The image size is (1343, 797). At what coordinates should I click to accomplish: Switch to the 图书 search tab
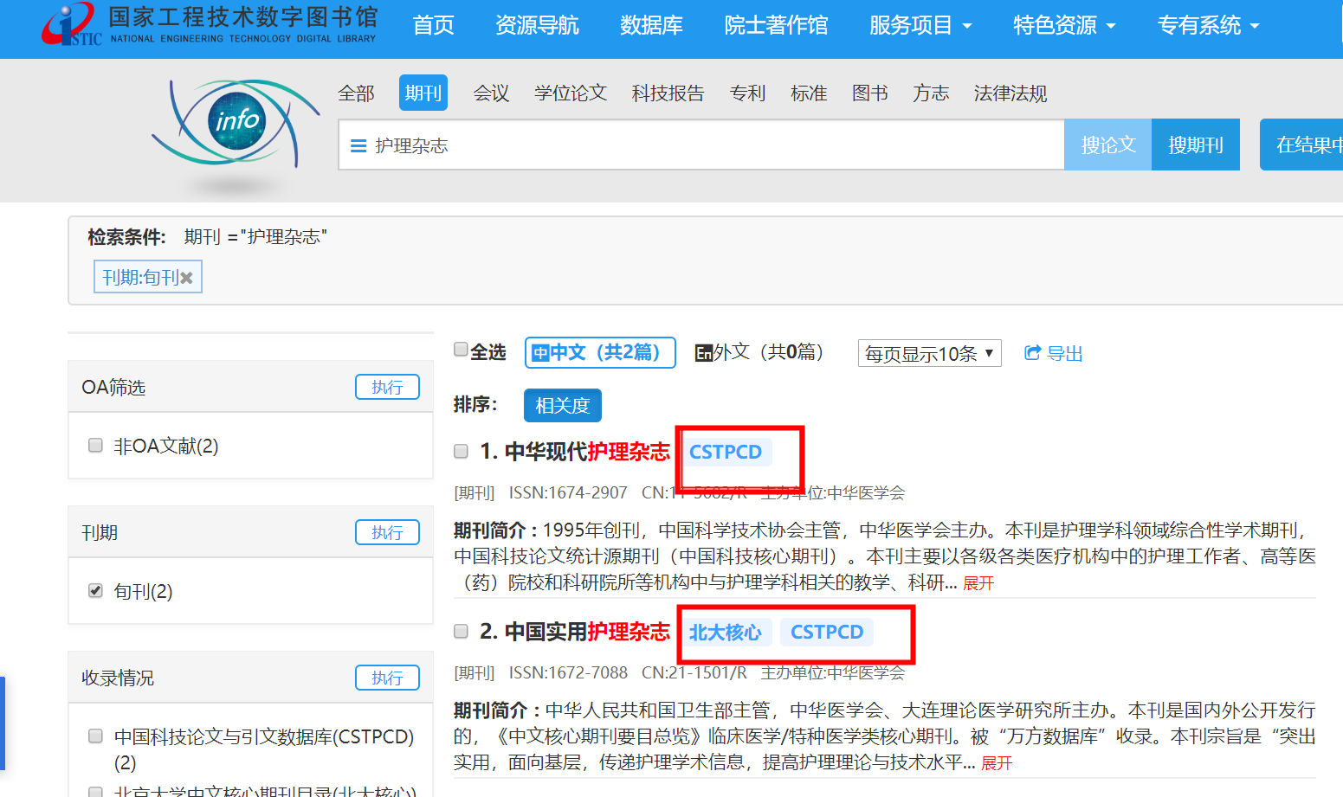point(869,93)
